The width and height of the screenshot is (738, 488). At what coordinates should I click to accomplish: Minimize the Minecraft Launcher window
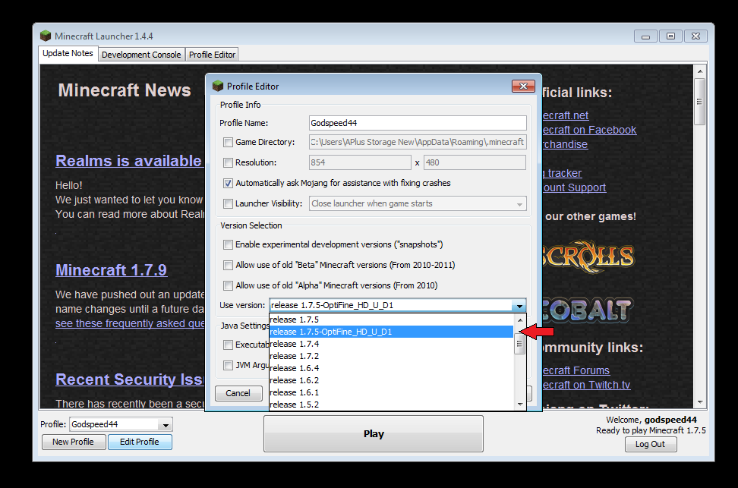[645, 36]
